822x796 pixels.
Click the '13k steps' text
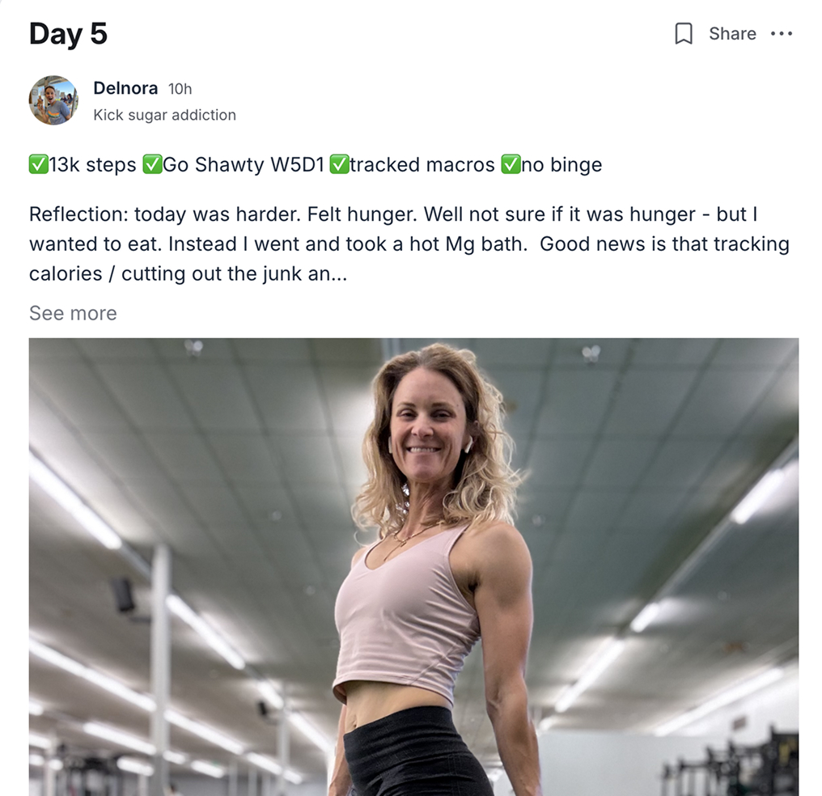click(92, 164)
